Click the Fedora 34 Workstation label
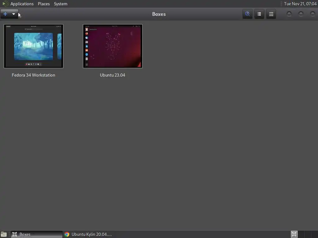Image resolution: width=318 pixels, height=238 pixels. [34, 75]
